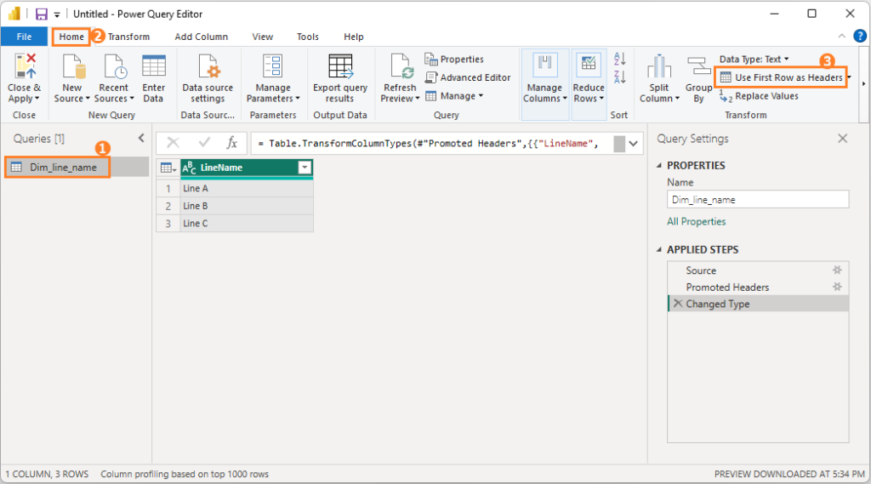Select the cell Line C
The height and width of the screenshot is (484, 871).
(247, 223)
